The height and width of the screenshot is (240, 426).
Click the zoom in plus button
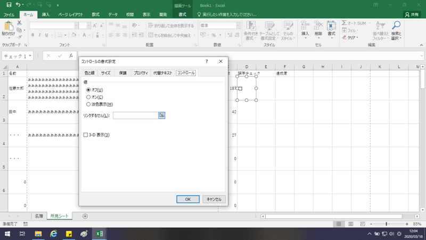(x=407, y=224)
